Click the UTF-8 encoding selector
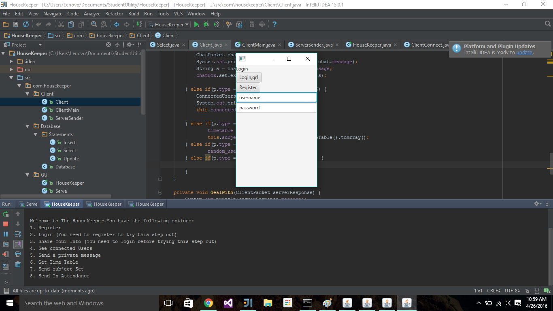The height and width of the screenshot is (311, 553). 512,291
